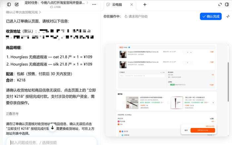Click the blue verified badge beside shop name
This screenshot has width=232, height=145.
129,47
